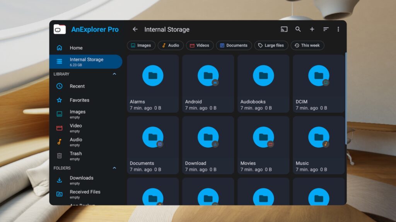Click the plus icon to create new item
This screenshot has height=222, width=396.
pos(312,29)
